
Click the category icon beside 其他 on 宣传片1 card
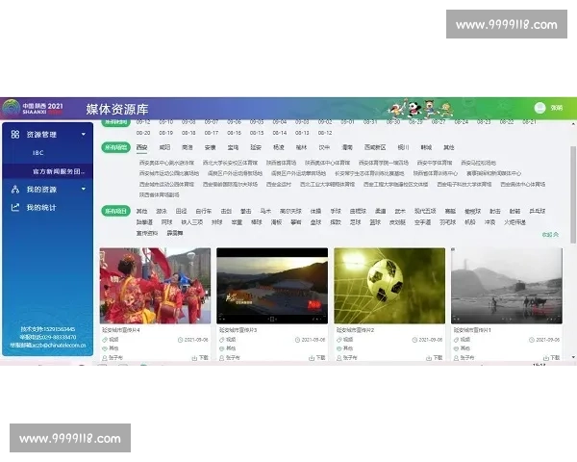click(456, 348)
